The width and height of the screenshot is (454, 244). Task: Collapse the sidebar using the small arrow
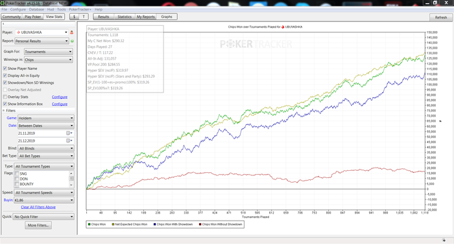click(3, 24)
